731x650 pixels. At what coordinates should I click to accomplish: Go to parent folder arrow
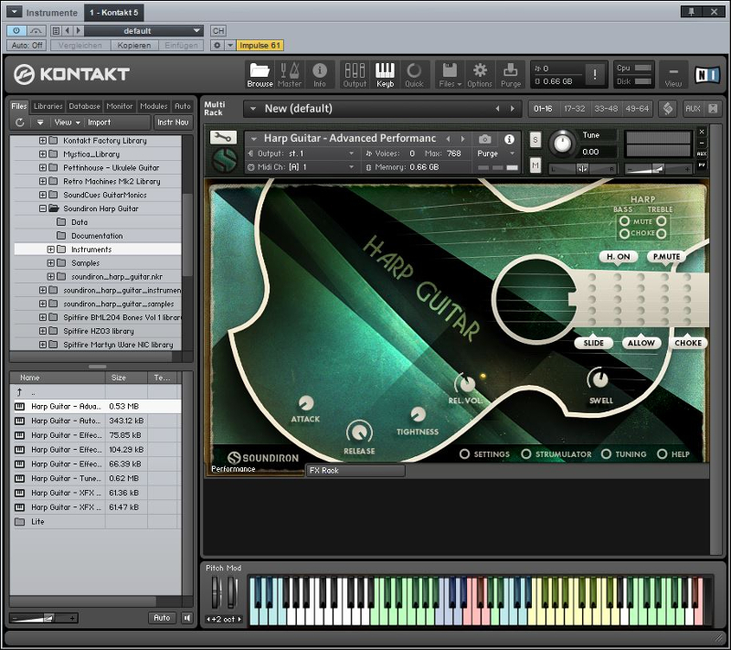click(x=19, y=392)
